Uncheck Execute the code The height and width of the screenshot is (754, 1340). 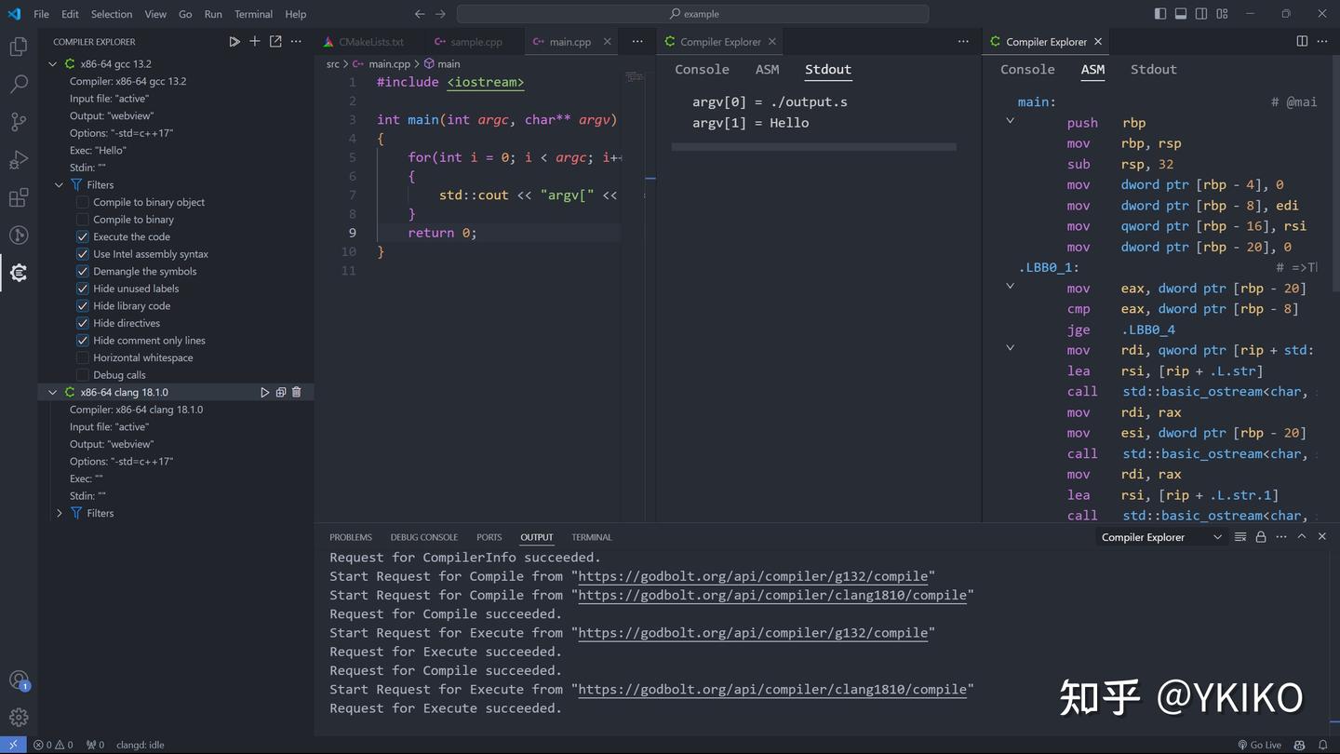tap(83, 236)
